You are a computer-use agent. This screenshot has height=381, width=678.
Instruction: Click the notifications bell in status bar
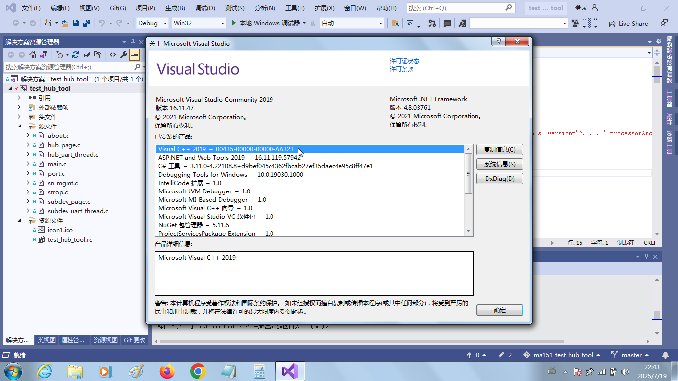pyautogui.click(x=665, y=355)
